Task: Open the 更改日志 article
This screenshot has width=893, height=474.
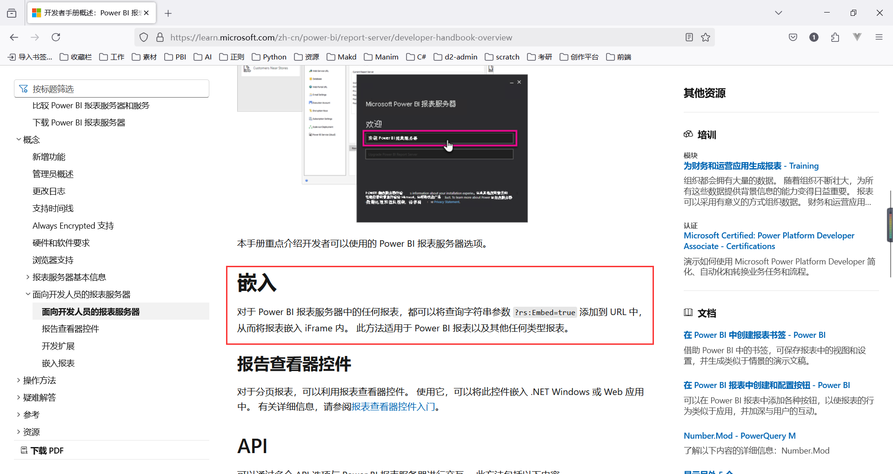Action: click(49, 191)
